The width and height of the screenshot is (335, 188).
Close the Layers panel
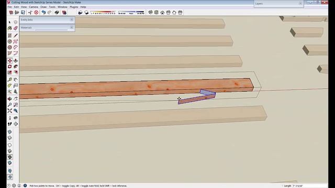(x=300, y=4)
